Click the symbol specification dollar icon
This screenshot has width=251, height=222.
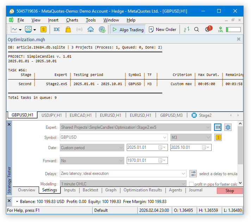(x=218, y=138)
